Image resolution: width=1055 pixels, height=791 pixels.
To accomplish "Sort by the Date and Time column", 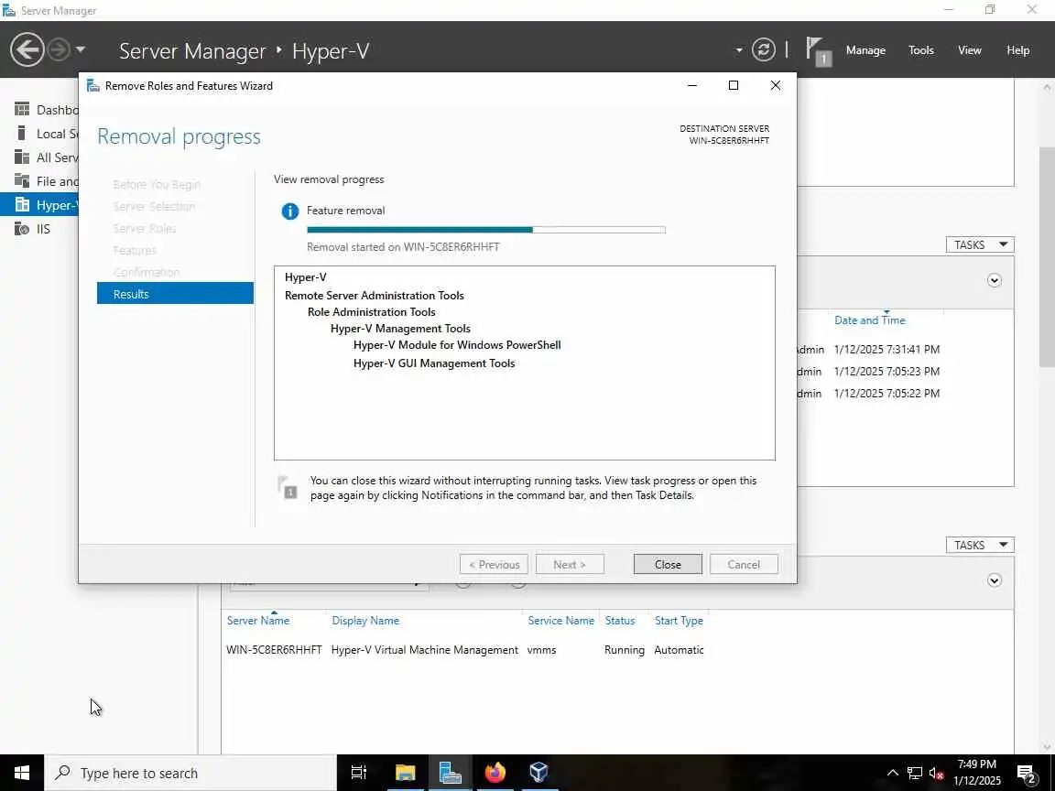I will [869, 320].
